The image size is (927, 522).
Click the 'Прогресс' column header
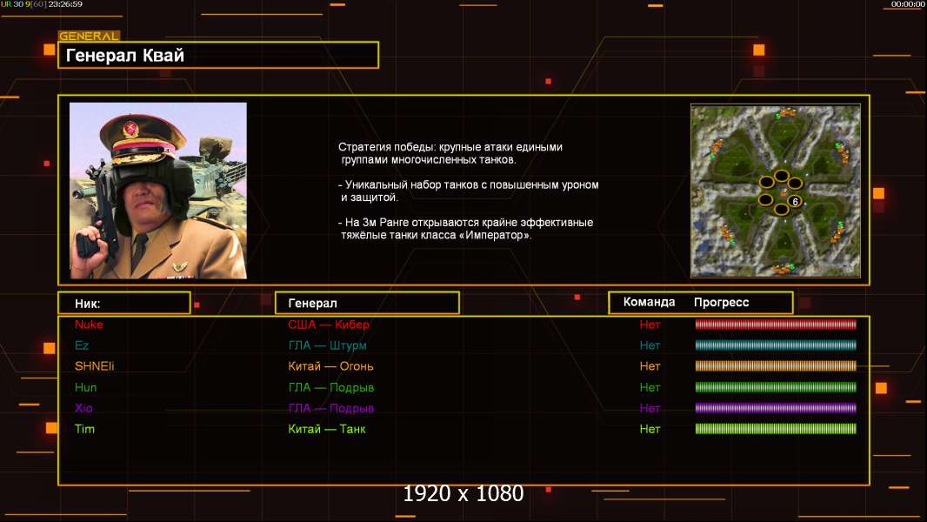(x=721, y=303)
